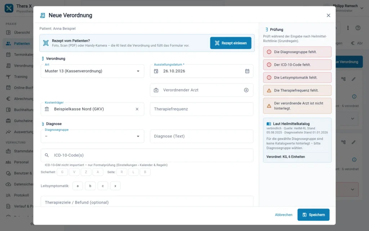Screen dimensions: 369x231
Task: Select Leitsymptomatik a
Action: [x=78, y=186]
